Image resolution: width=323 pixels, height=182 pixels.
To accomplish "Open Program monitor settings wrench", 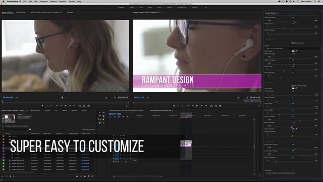I will pos(247,98).
